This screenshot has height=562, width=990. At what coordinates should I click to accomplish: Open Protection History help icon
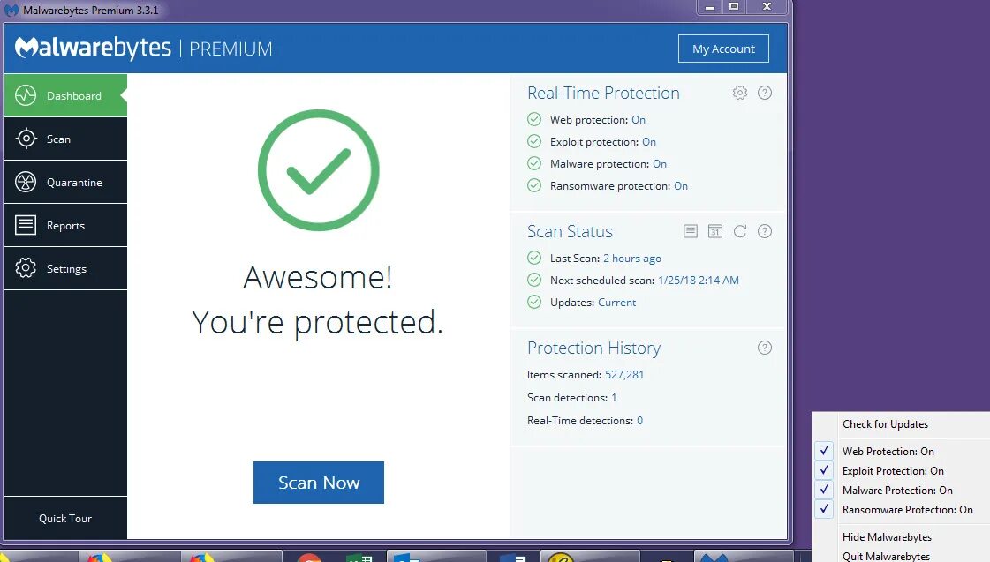(x=765, y=348)
